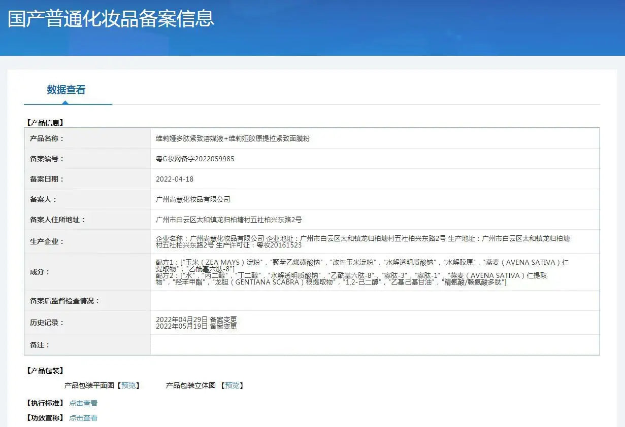Open 点击查看 link beside 执行标准
This screenshot has height=427, width=625.
pyautogui.click(x=83, y=404)
